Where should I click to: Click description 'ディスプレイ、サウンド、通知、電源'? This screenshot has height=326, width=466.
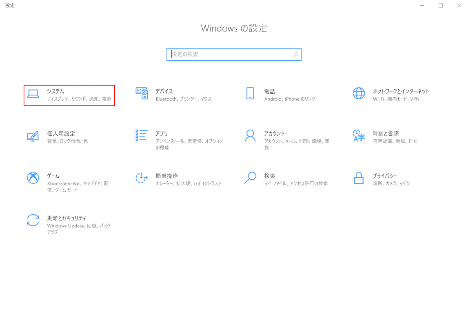[x=79, y=99]
